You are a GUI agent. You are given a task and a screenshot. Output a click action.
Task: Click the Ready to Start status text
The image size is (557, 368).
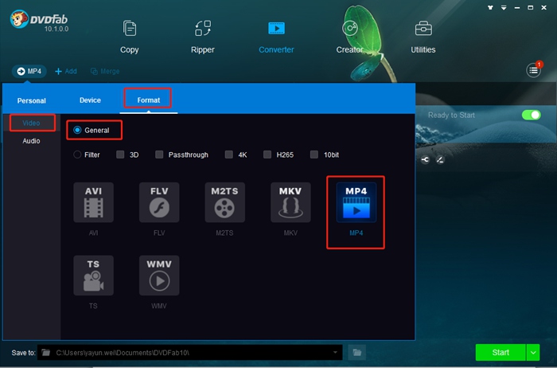point(451,115)
